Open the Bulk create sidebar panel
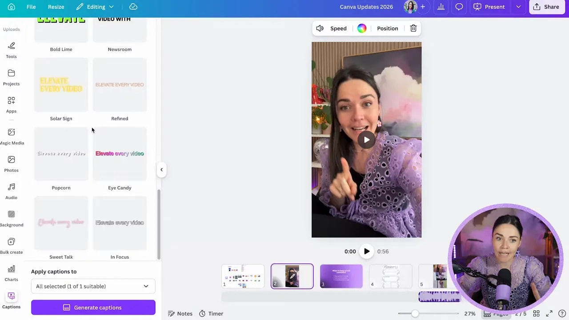569x320 pixels. [x=12, y=246]
